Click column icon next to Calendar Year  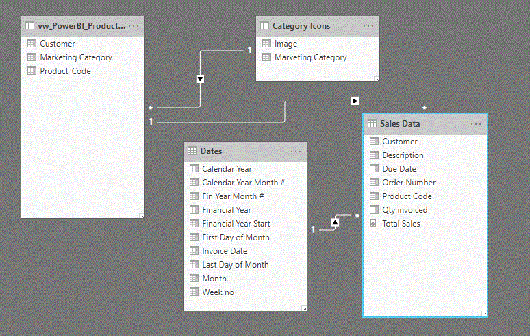pyautogui.click(x=194, y=168)
